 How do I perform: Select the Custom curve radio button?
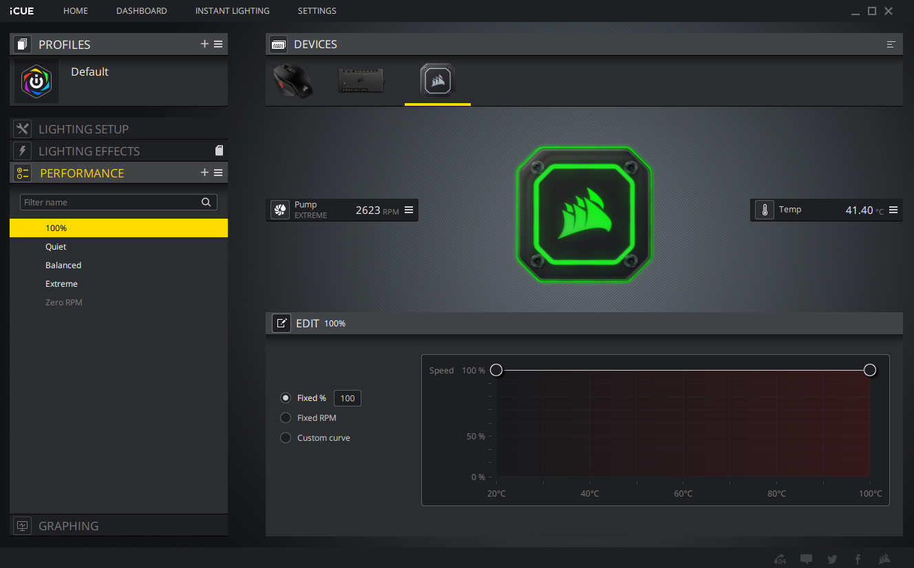(286, 438)
